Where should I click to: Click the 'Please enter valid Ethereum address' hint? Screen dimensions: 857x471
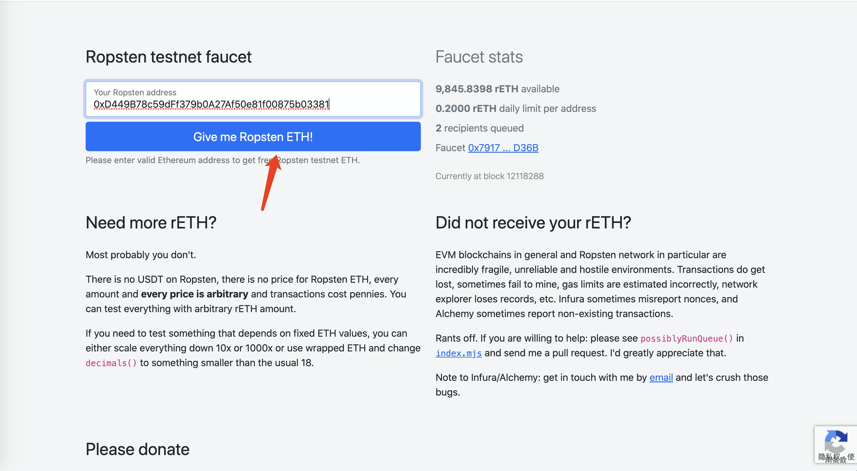(222, 160)
